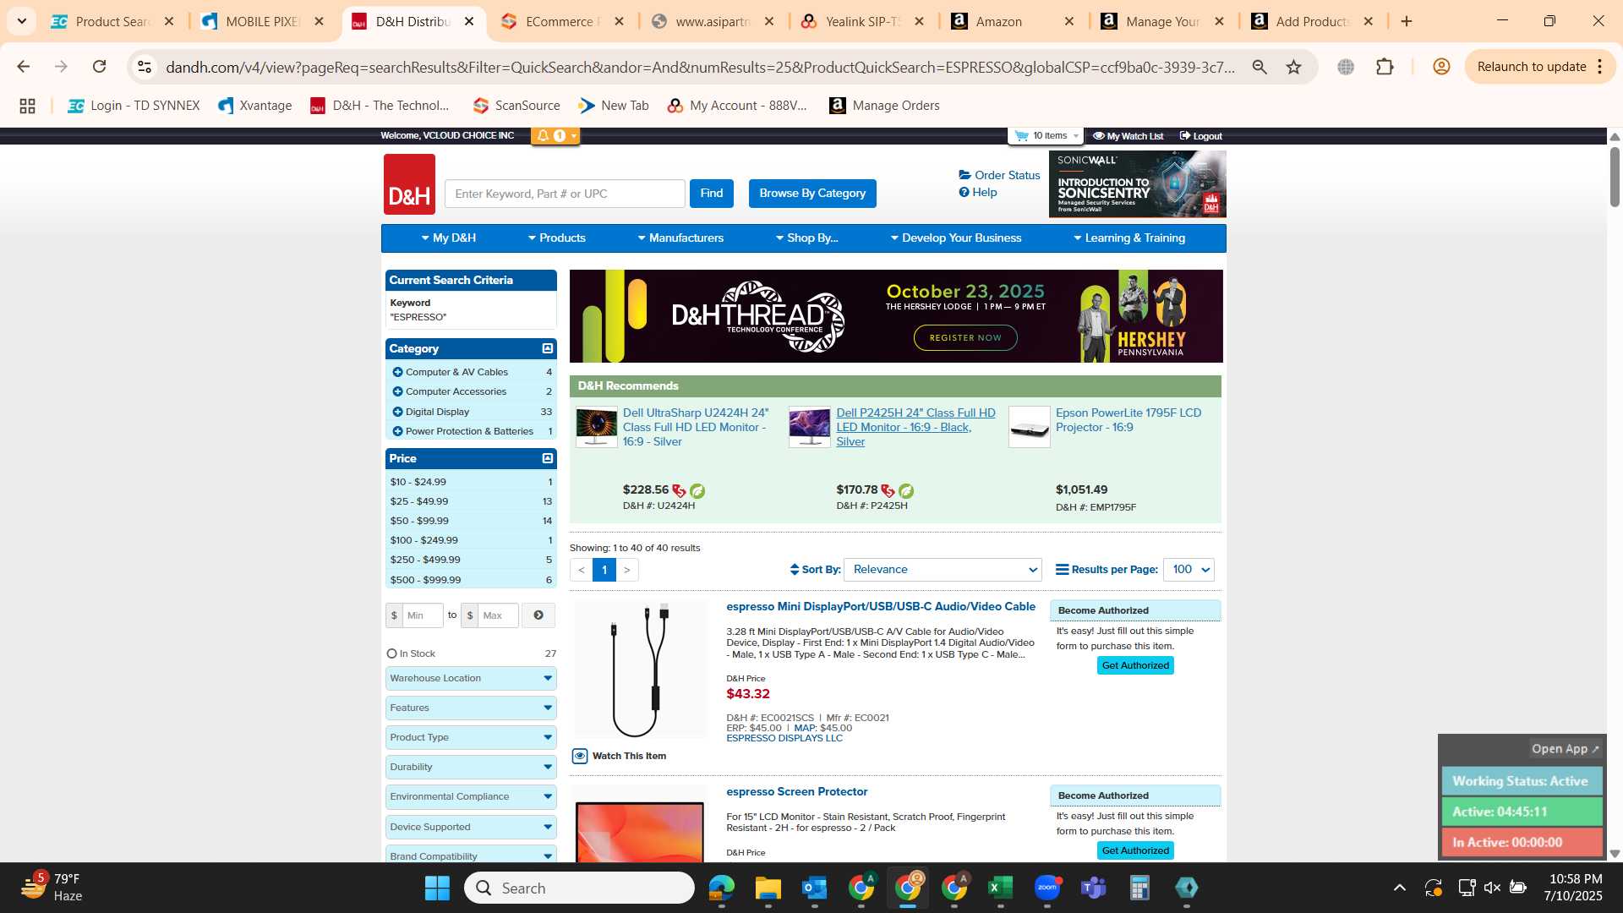
Task: Open espresso Screen Protector product link
Action: [x=797, y=792]
